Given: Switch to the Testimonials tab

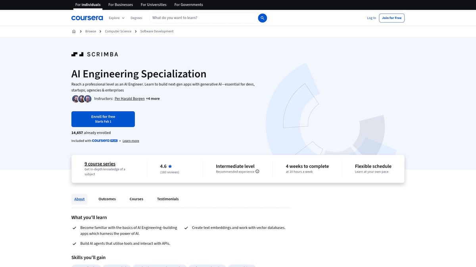Looking at the screenshot, I should 168,199.
